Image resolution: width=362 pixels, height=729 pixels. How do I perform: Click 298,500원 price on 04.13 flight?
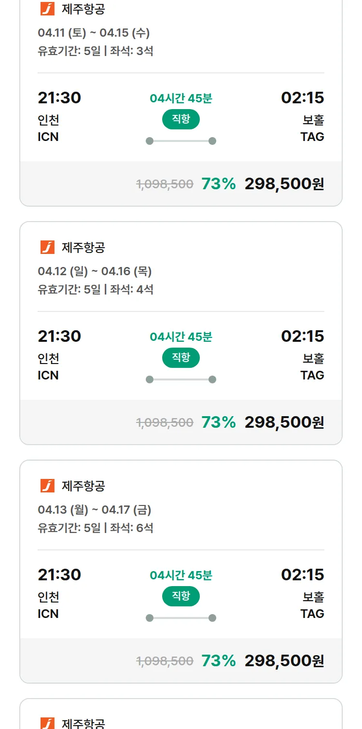[284, 661]
